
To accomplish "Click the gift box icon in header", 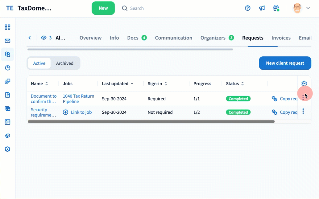I will point(276,8).
